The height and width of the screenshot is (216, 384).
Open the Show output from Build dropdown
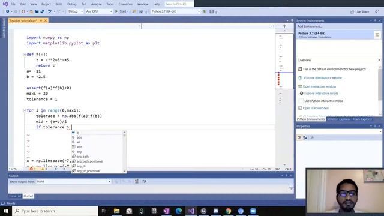tap(73, 181)
